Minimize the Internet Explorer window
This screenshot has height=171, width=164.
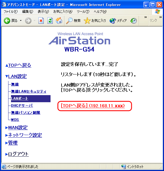146,5
